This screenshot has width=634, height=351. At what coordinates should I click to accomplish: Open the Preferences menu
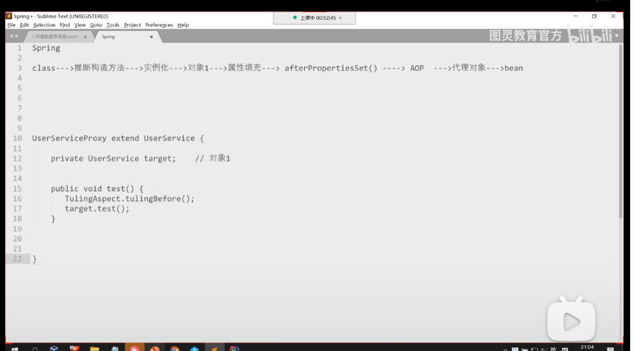[159, 25]
